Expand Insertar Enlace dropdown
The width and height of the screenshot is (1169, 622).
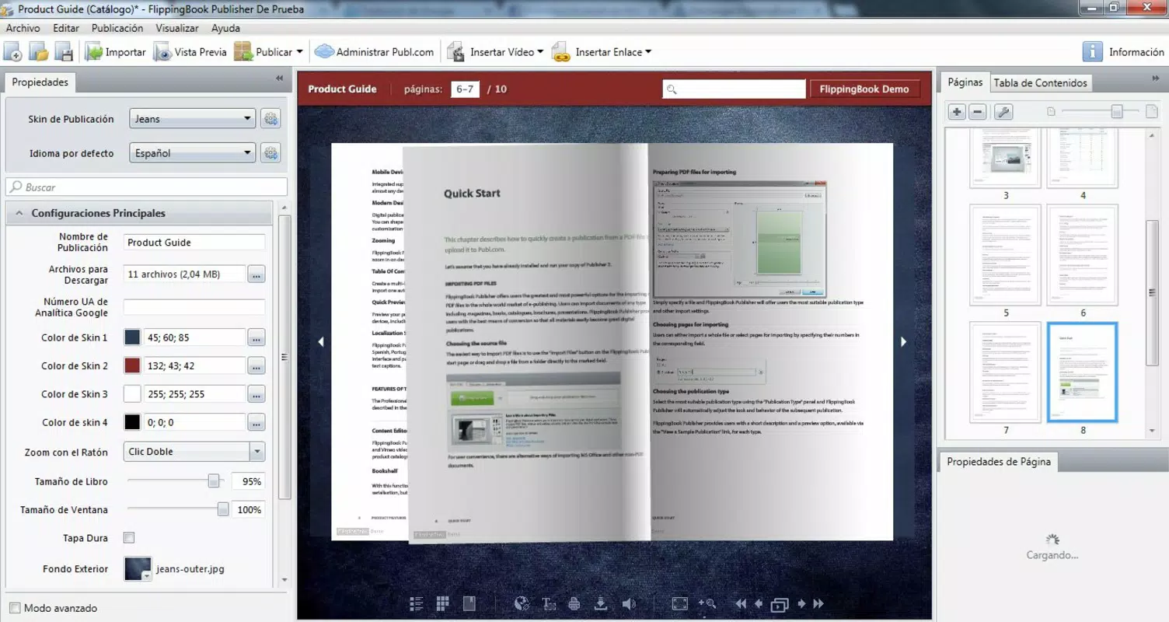click(x=647, y=52)
